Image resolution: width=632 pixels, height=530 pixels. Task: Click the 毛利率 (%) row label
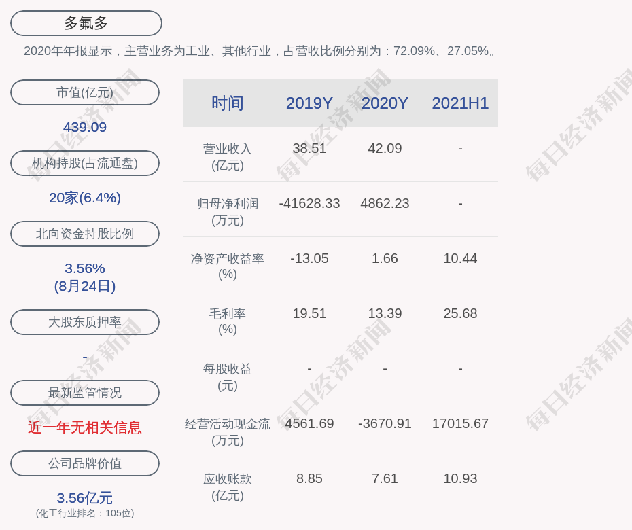click(x=228, y=321)
